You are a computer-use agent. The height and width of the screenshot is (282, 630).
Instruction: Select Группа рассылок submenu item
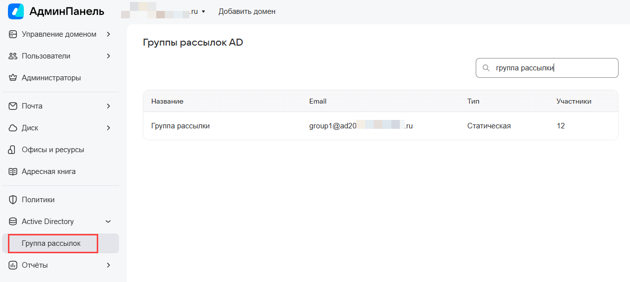(x=51, y=243)
